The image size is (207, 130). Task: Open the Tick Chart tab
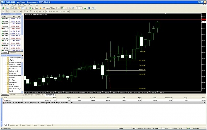pyautogui.click(x=13, y=53)
